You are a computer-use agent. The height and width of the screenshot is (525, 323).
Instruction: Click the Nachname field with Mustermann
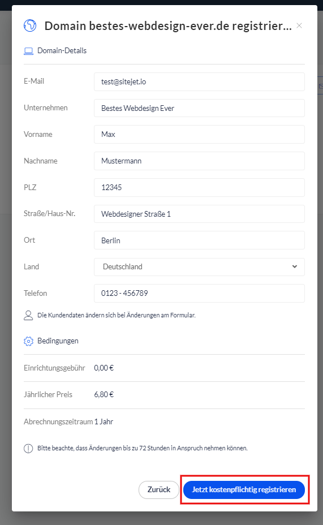(199, 161)
